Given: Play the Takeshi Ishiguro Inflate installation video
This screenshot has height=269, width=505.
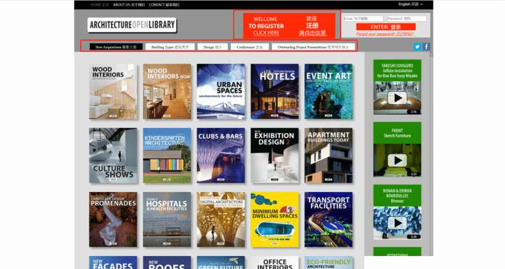Looking at the screenshot, I should pyautogui.click(x=397, y=98).
